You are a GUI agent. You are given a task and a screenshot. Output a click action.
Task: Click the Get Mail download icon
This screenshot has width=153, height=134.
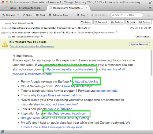pyautogui.click(x=3, y=15)
